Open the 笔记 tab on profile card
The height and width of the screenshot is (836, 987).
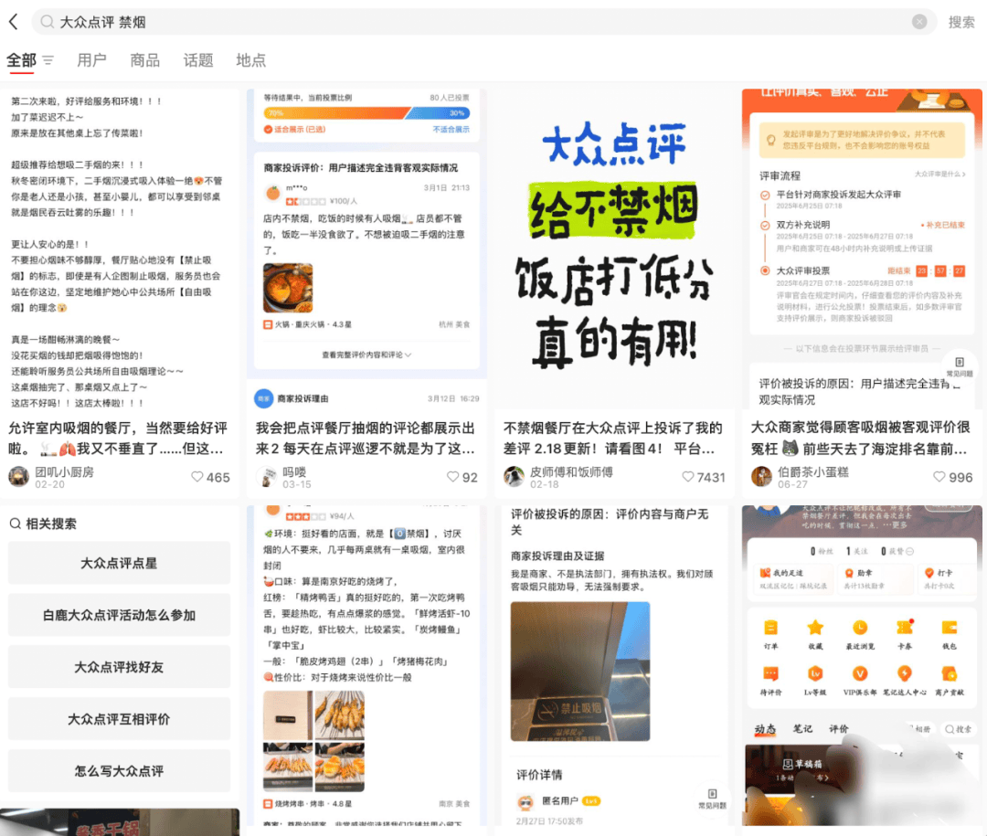(801, 728)
